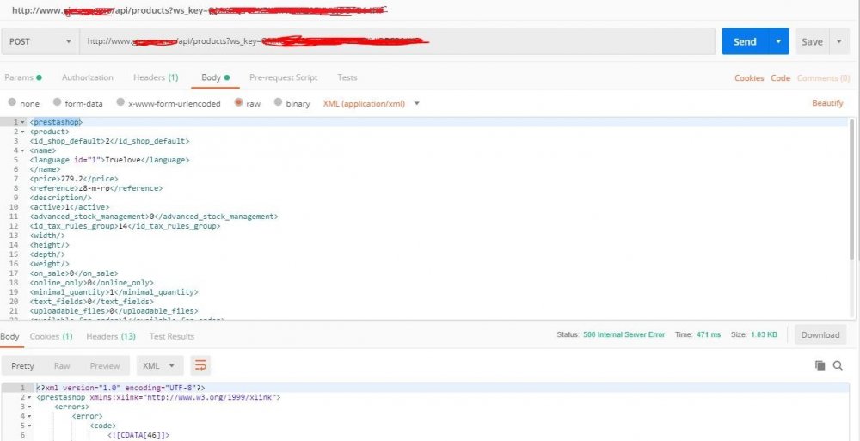Open the response XML format dropdown
The height and width of the screenshot is (441, 860).
[x=160, y=366]
